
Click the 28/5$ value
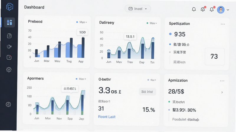176,92
